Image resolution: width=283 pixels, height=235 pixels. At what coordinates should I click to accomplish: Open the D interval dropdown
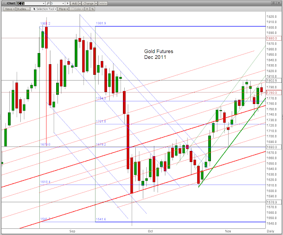pos(63,4)
